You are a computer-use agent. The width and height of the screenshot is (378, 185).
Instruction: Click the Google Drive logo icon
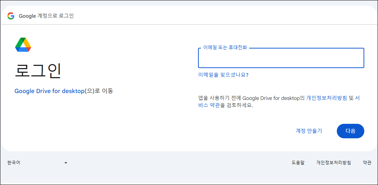[x=23, y=45]
